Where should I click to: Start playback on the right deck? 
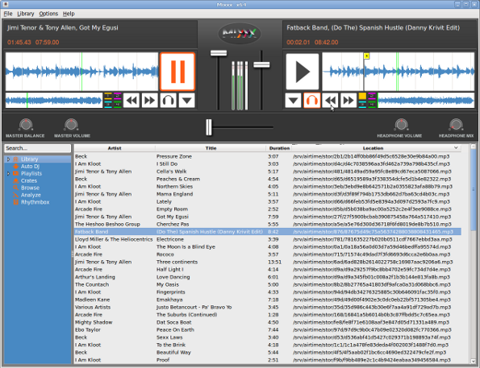pyautogui.click(x=303, y=72)
